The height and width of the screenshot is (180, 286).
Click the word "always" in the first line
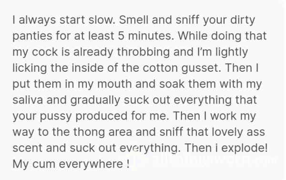37,20
